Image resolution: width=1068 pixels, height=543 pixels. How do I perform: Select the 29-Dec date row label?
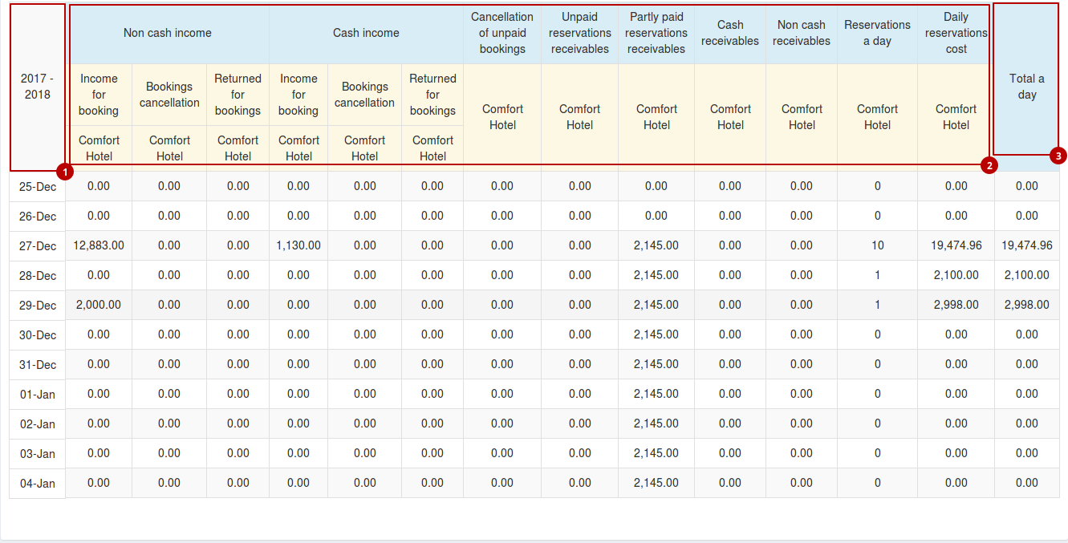38,306
